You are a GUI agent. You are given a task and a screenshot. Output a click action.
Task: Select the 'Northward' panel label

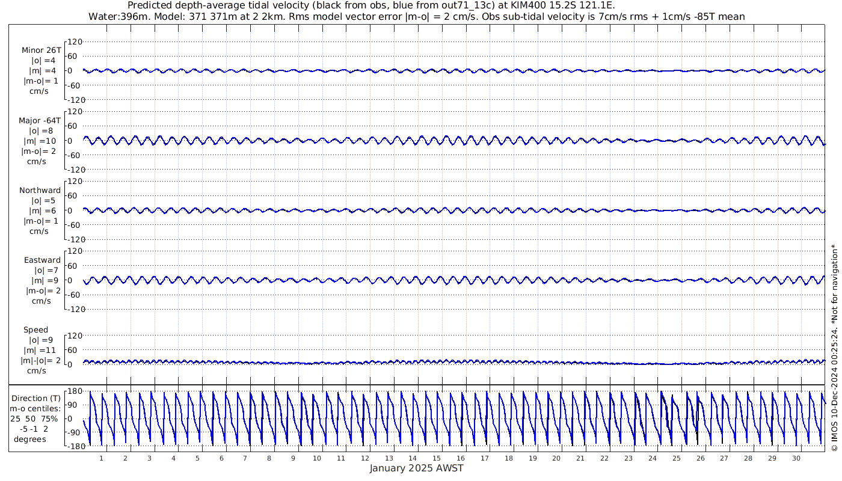point(40,190)
